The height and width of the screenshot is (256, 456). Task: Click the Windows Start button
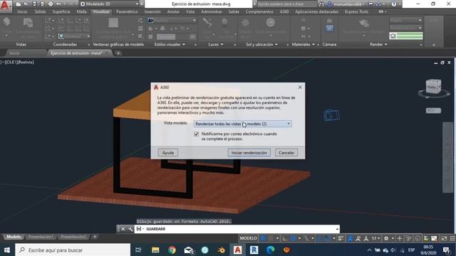point(7,250)
